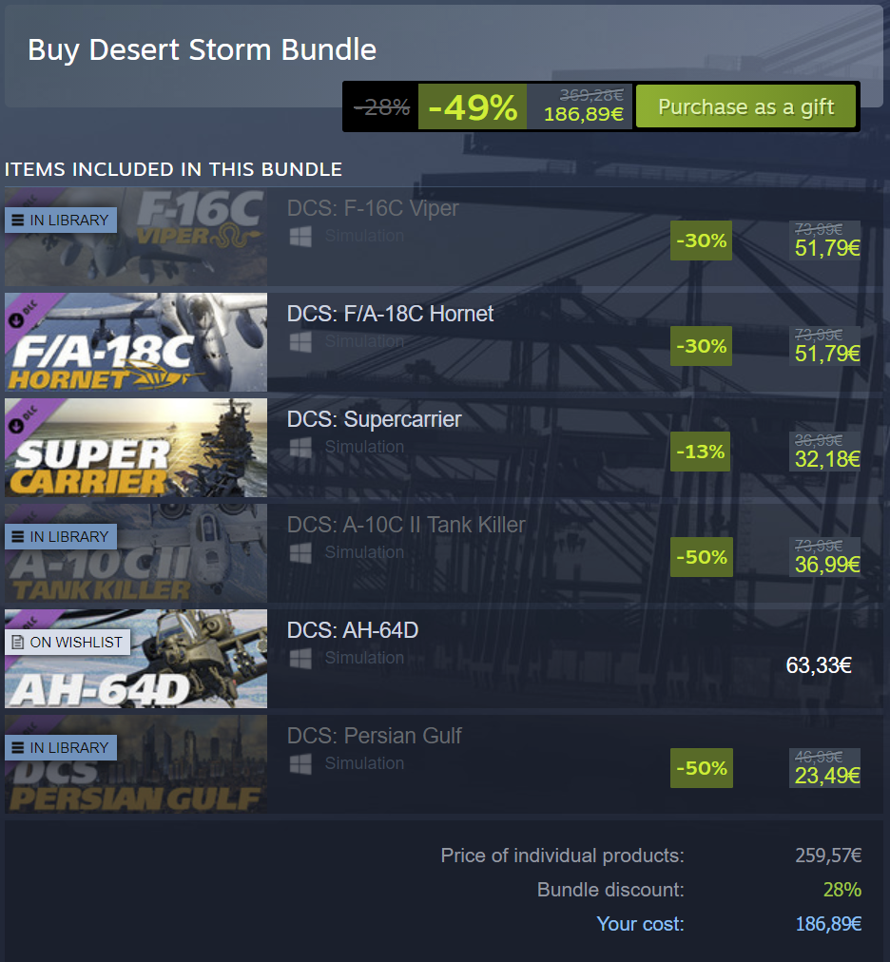
Task: Click the Purchase as a gift button
Action: point(745,106)
